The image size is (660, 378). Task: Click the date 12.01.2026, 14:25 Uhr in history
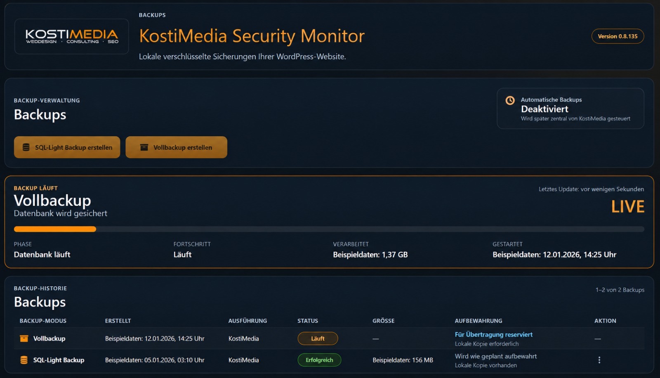coord(174,338)
